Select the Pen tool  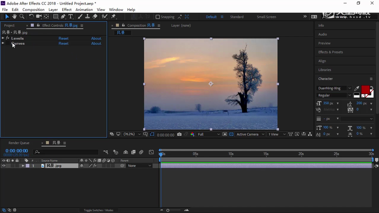(63, 16)
